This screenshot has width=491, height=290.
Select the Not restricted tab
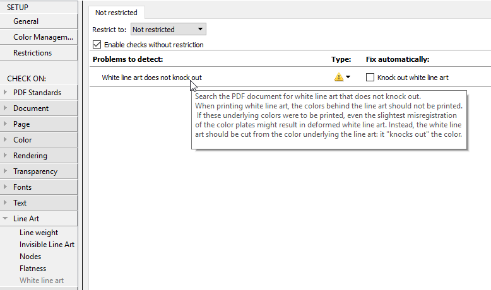[x=117, y=13]
